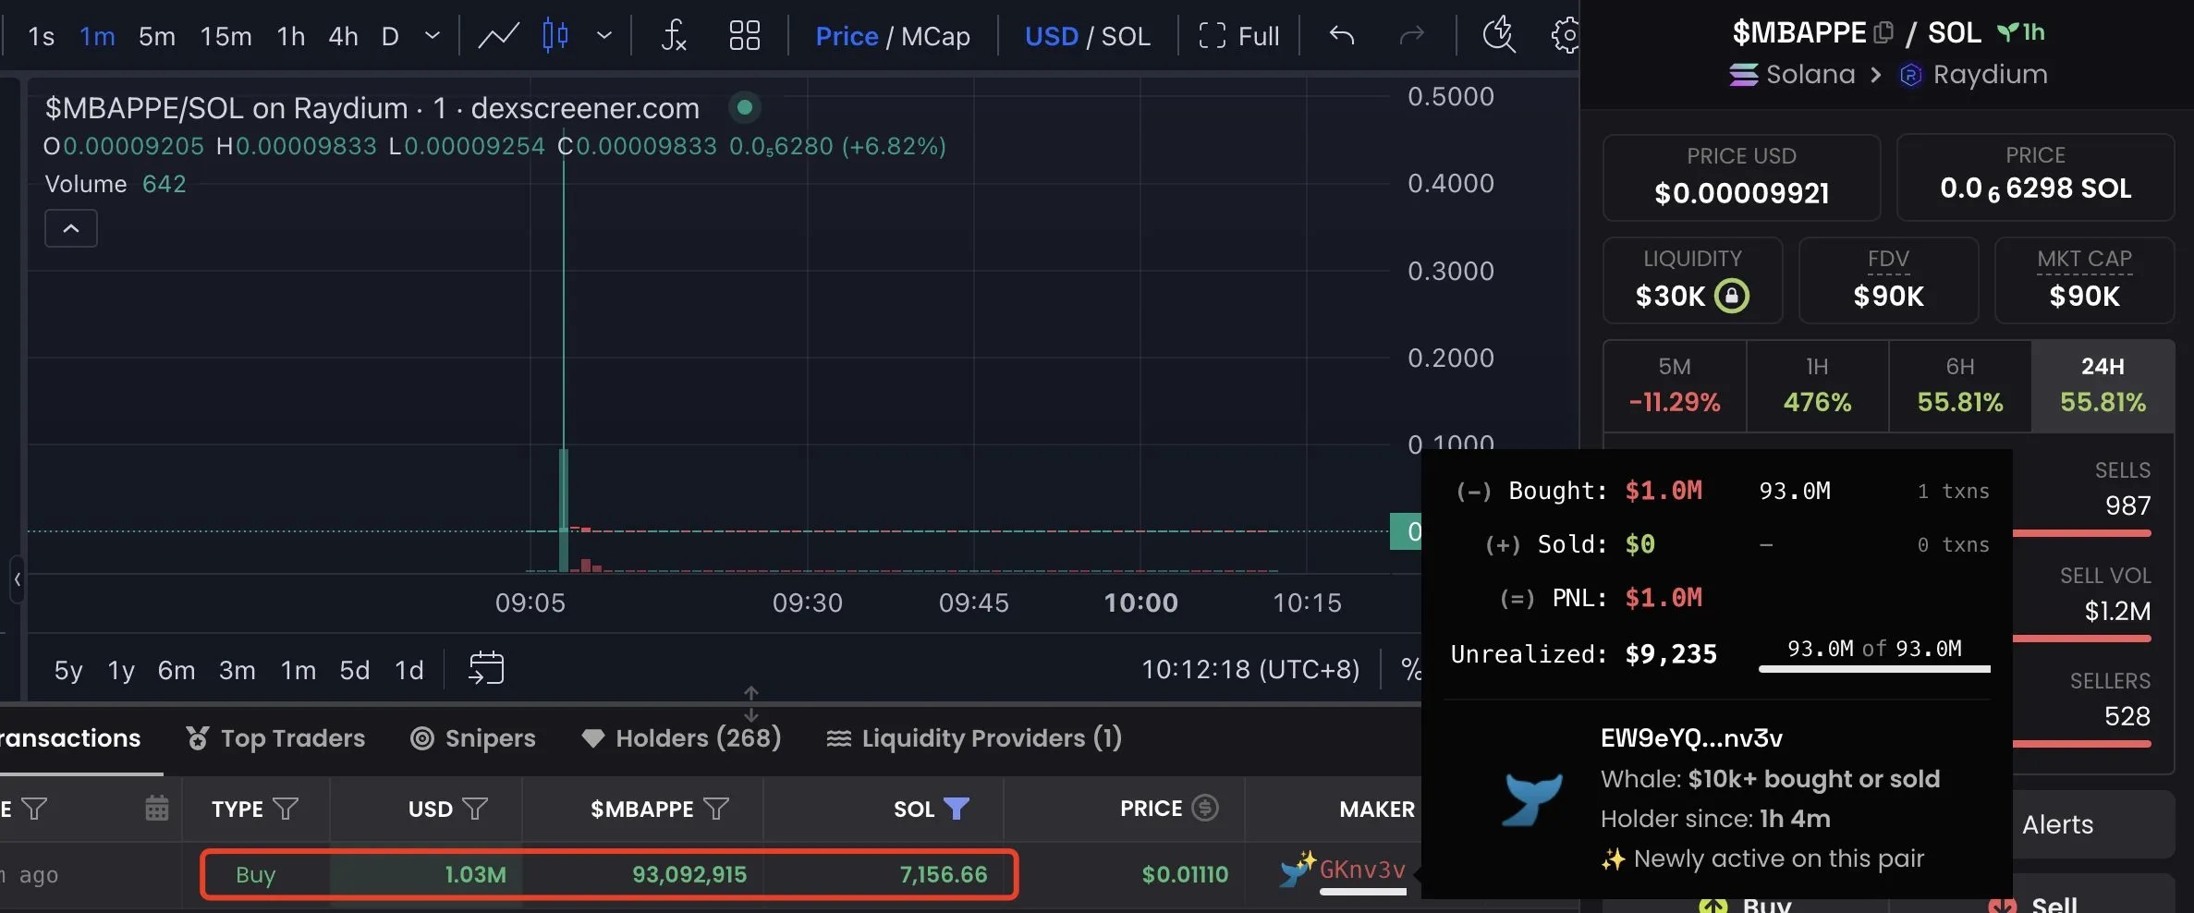Open the Alerts panel
The image size is (2194, 913).
tap(2058, 822)
